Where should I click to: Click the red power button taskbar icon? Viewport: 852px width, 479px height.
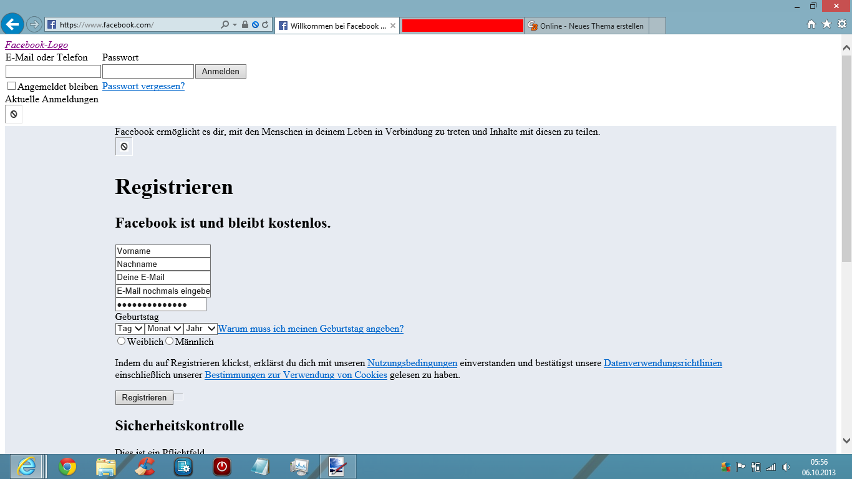pos(222,467)
